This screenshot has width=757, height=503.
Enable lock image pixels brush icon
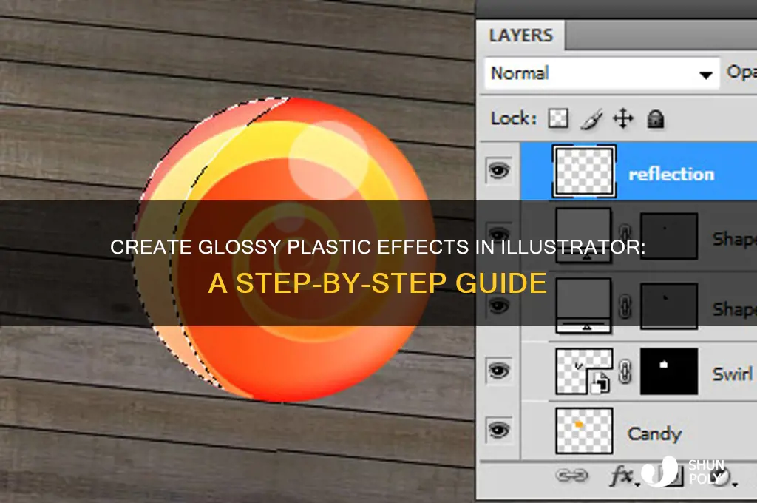591,119
